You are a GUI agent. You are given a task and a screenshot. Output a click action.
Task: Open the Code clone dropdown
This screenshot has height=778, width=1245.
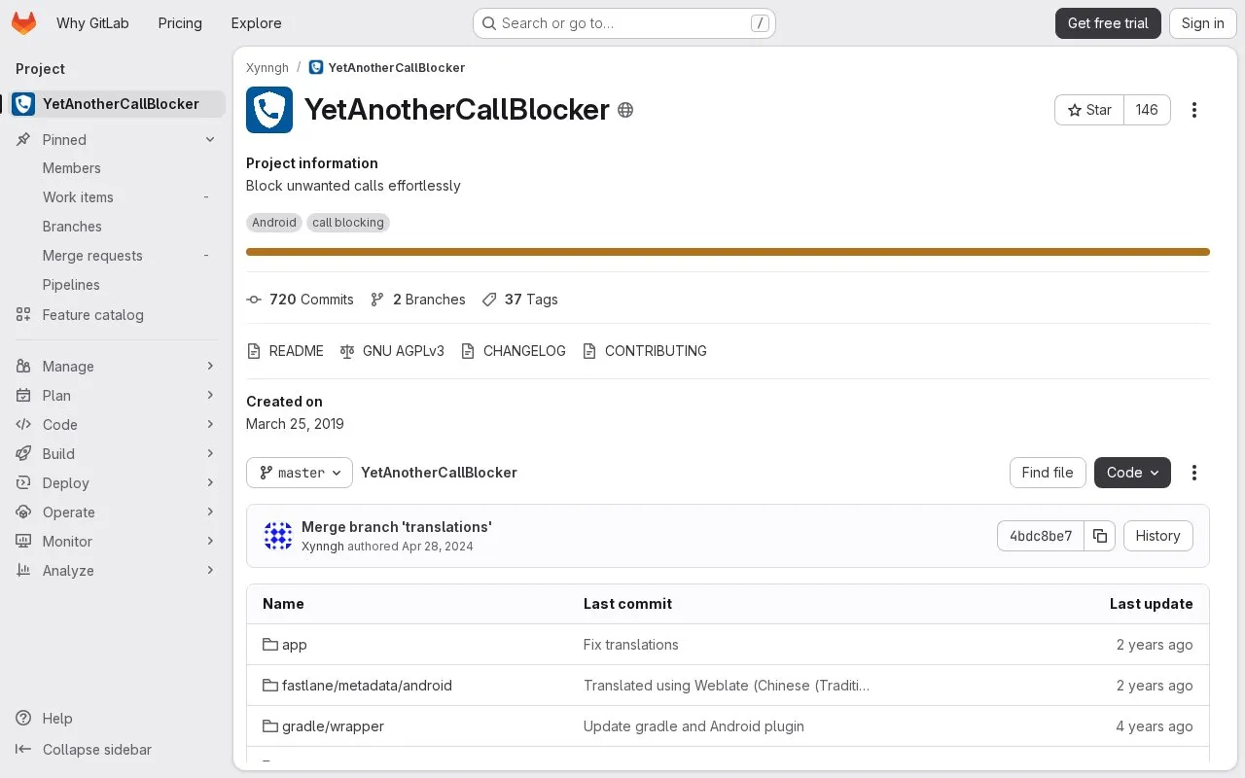(x=1132, y=473)
